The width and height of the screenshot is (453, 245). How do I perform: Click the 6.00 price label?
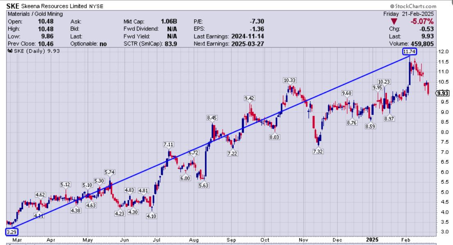pos(185,178)
